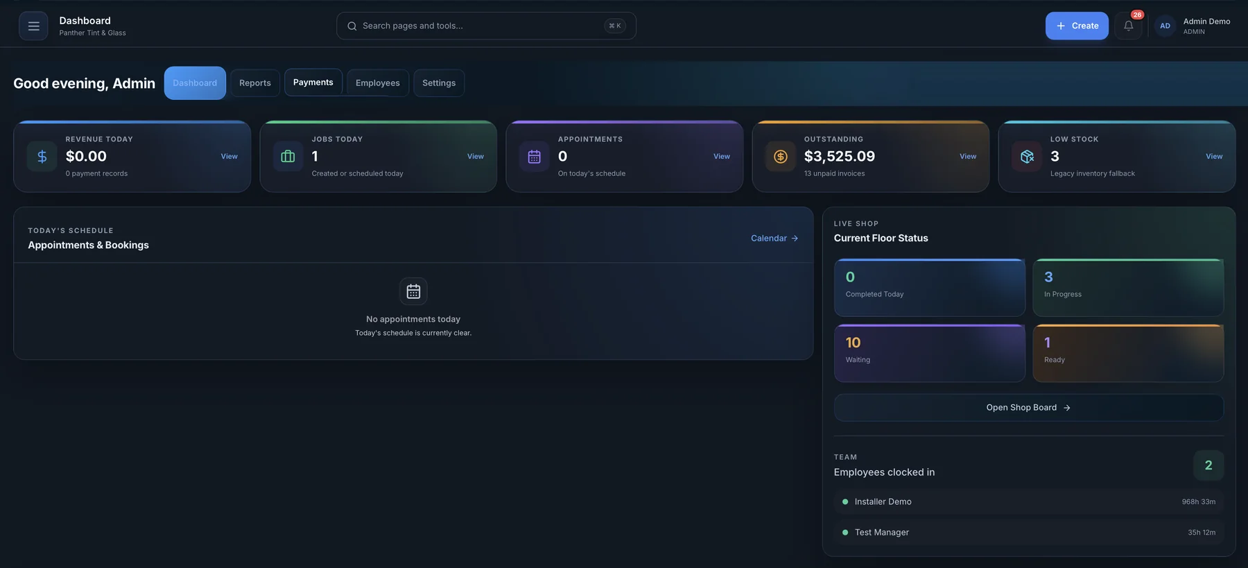Image resolution: width=1248 pixels, height=568 pixels.
Task: Go to the Employees tab
Action: [378, 83]
